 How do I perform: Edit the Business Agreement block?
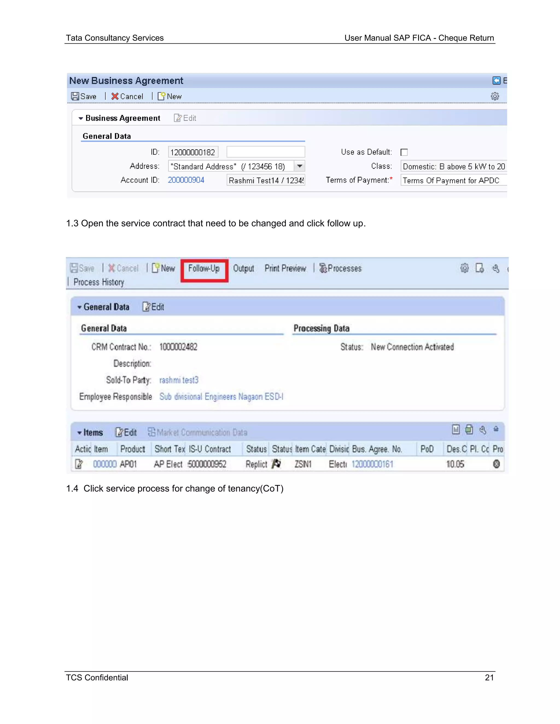[x=185, y=118]
